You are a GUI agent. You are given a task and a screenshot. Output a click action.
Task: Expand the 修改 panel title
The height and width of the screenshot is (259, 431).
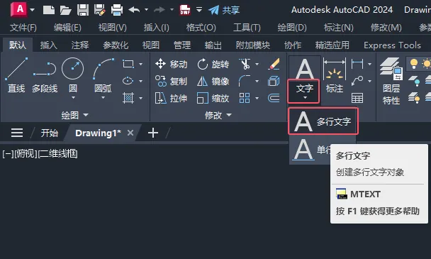(x=218, y=115)
